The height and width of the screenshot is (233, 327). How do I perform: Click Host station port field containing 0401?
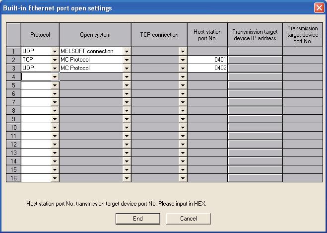pos(207,60)
